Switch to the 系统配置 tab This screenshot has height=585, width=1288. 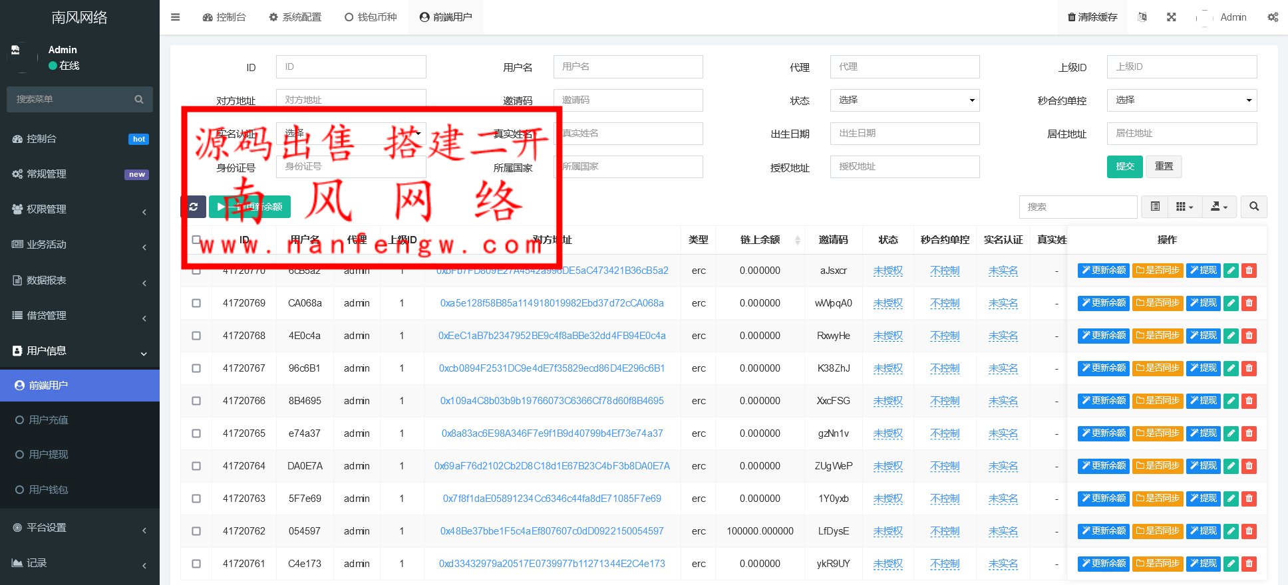295,17
